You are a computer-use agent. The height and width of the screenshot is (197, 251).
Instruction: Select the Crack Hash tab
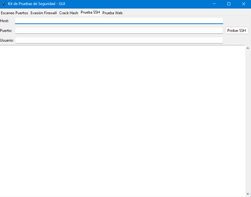[69, 13]
